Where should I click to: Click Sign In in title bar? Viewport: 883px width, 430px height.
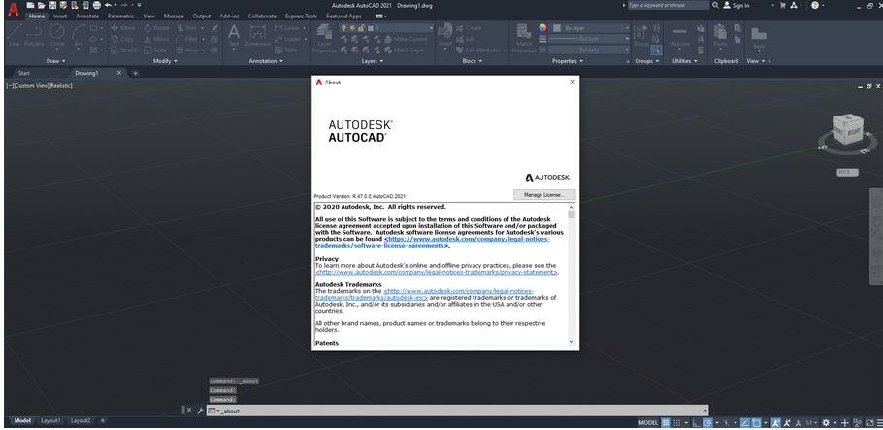(736, 5)
